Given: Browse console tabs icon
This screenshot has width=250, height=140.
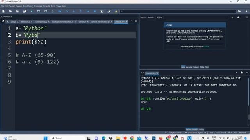Looking at the screenshot, I should tap(142, 73).
